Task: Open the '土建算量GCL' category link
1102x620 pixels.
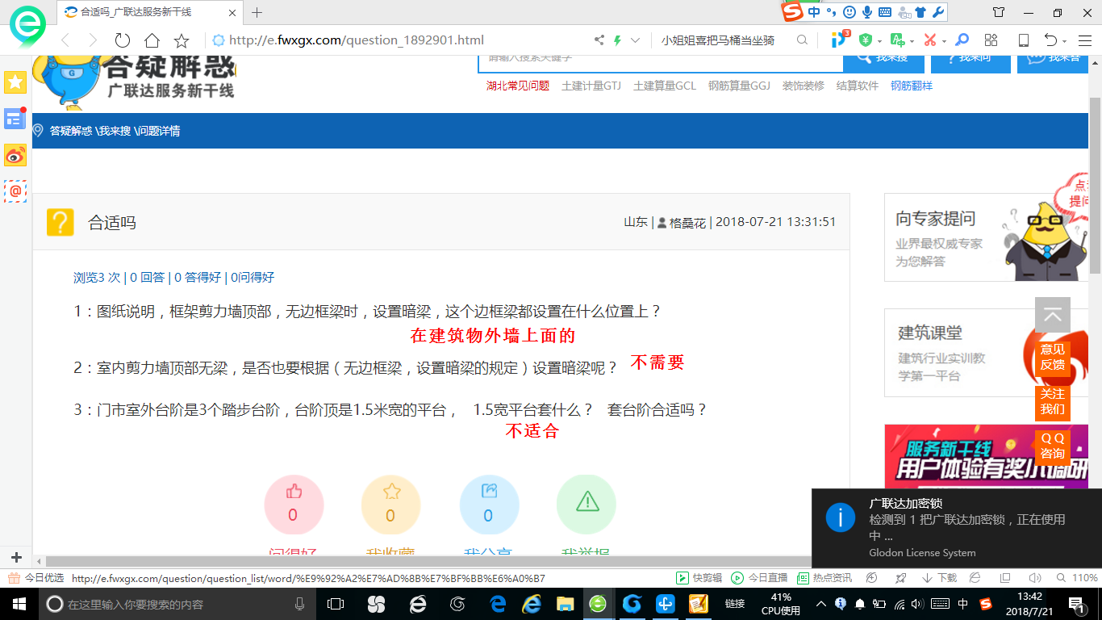Action: pyautogui.click(x=665, y=86)
